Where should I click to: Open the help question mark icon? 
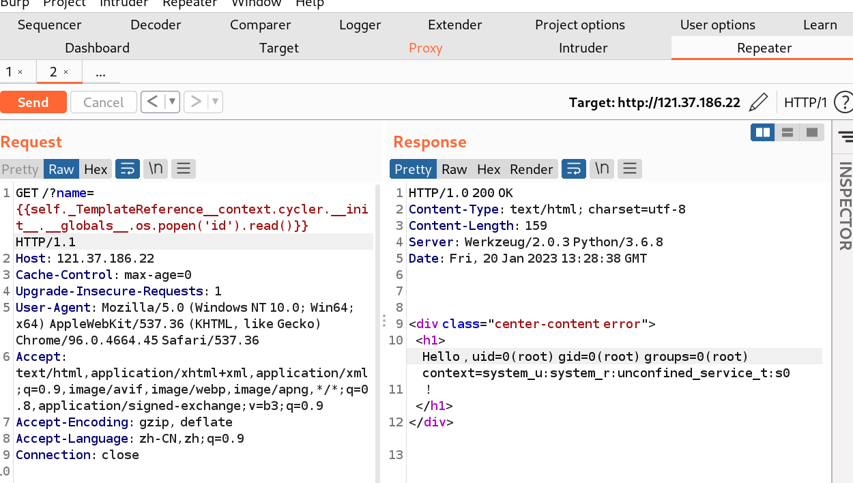[843, 102]
